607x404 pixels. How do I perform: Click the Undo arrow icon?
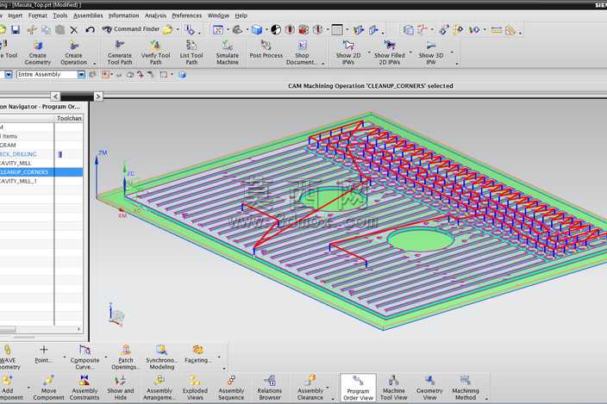[x=91, y=30]
